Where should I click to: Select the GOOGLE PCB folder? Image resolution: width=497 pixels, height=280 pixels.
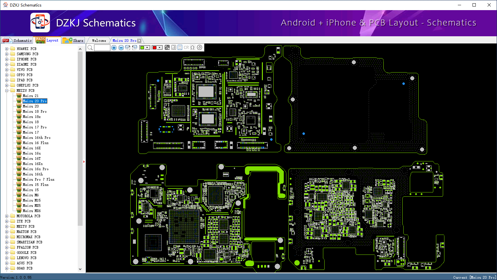(x=26, y=253)
